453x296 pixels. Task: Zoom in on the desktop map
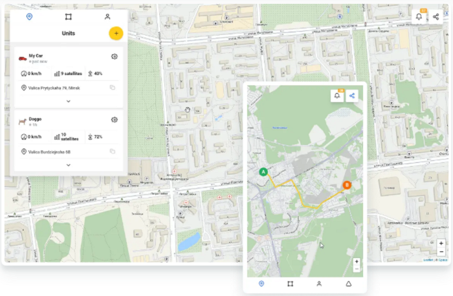tap(441, 243)
